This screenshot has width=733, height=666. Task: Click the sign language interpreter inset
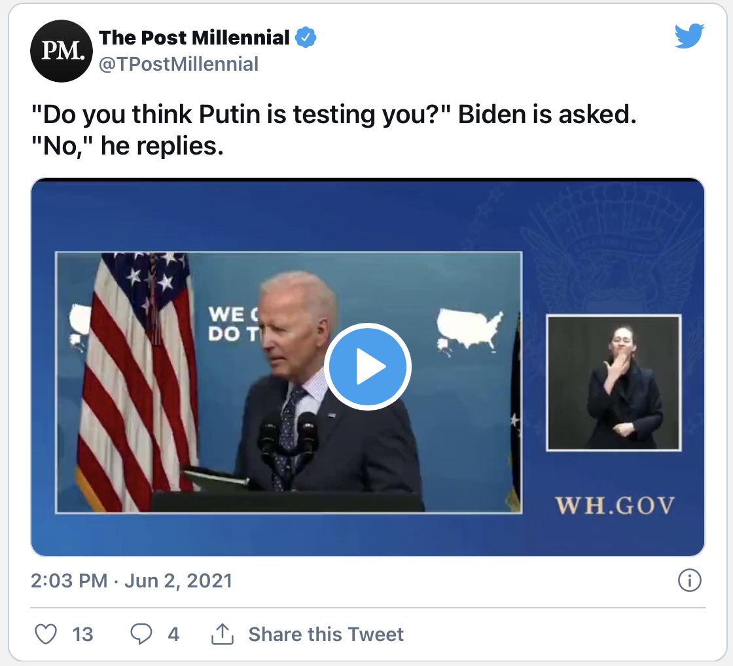pyautogui.click(x=614, y=383)
